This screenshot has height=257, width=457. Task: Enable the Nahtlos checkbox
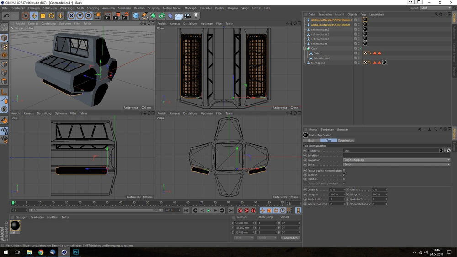click(x=344, y=179)
